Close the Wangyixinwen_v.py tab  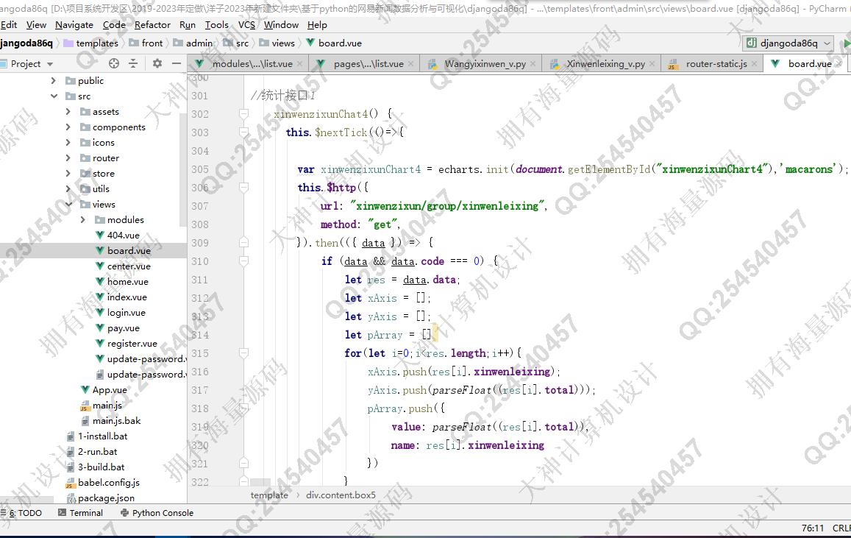(533, 64)
